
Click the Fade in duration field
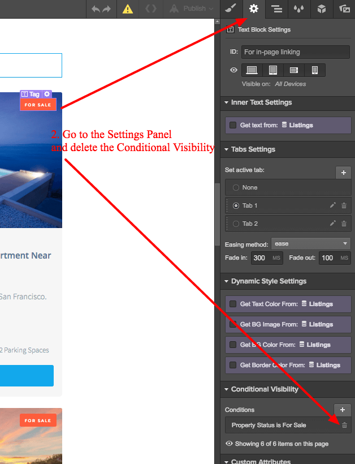click(x=267, y=257)
